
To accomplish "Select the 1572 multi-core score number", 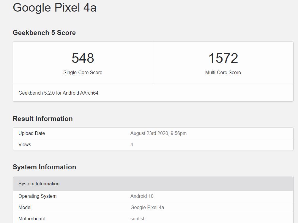I will [x=223, y=58].
